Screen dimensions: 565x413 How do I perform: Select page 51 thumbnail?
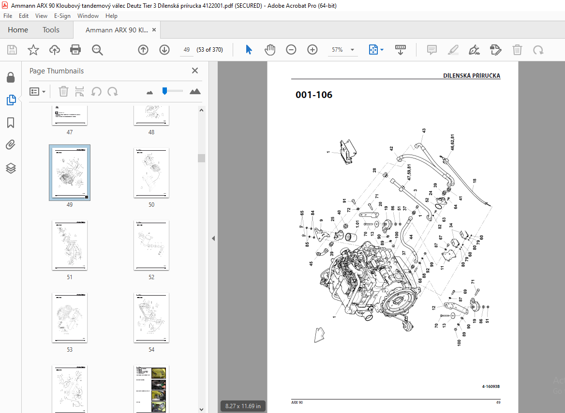[70, 245]
